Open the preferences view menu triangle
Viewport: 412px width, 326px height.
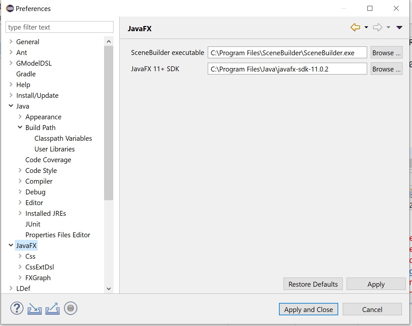pyautogui.click(x=399, y=28)
